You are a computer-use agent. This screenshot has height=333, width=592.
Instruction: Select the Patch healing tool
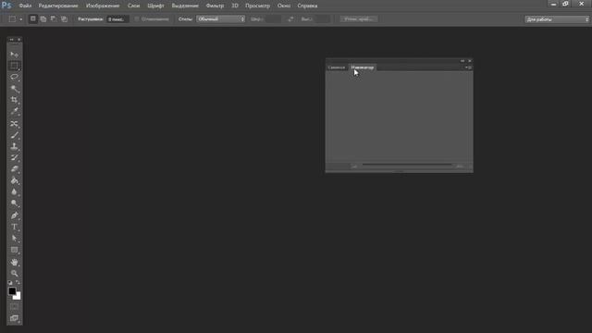[x=15, y=124]
